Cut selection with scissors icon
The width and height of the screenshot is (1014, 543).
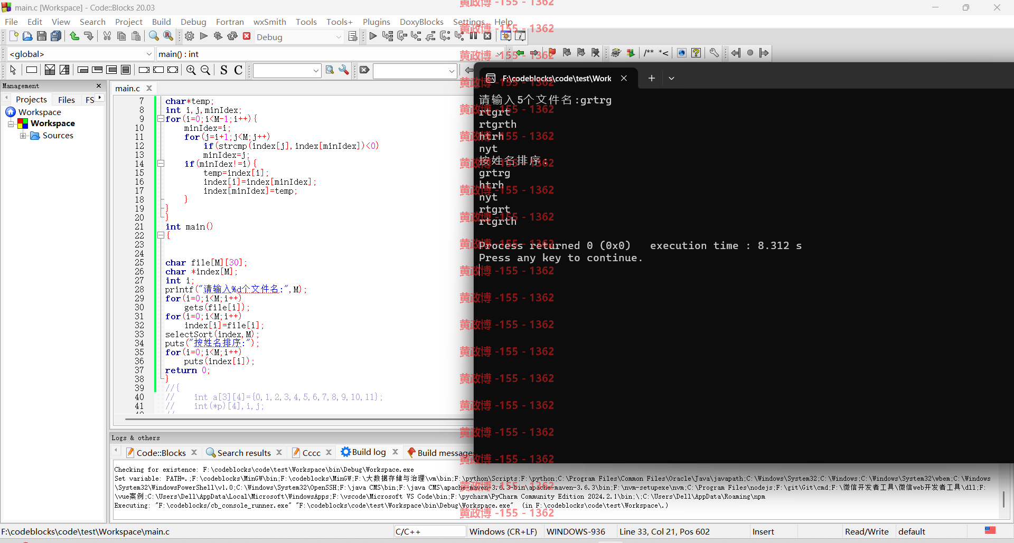pyautogui.click(x=107, y=36)
